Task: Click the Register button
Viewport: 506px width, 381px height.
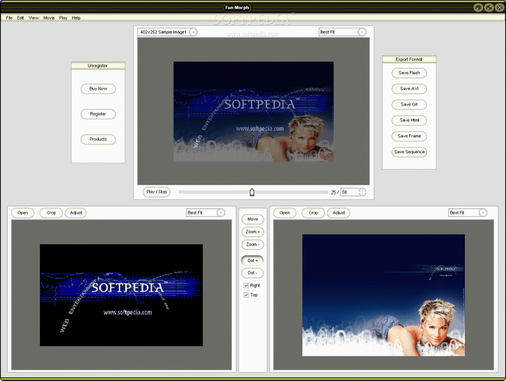Action: click(98, 114)
